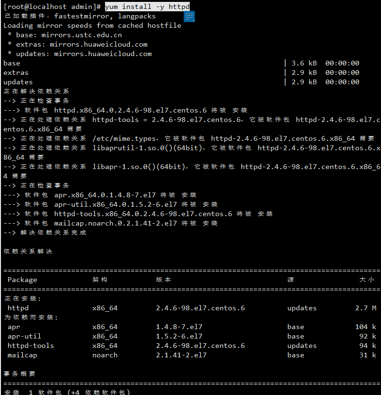
Task: Click 'httpd' package name in table
Action: coord(18,308)
